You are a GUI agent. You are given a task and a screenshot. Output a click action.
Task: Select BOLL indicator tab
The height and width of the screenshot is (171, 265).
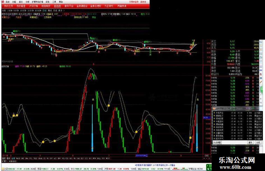coord(99,158)
